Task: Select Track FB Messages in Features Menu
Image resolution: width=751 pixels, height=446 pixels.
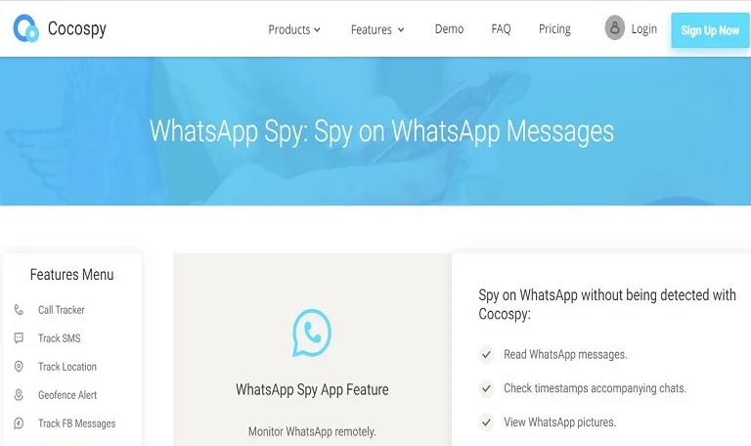Action: [x=76, y=424]
